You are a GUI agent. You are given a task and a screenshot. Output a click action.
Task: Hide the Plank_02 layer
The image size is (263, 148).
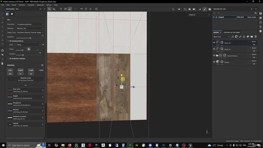214,43
